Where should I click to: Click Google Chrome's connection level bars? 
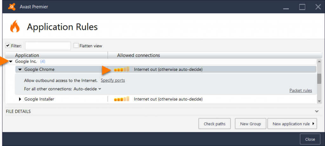coord(122,69)
